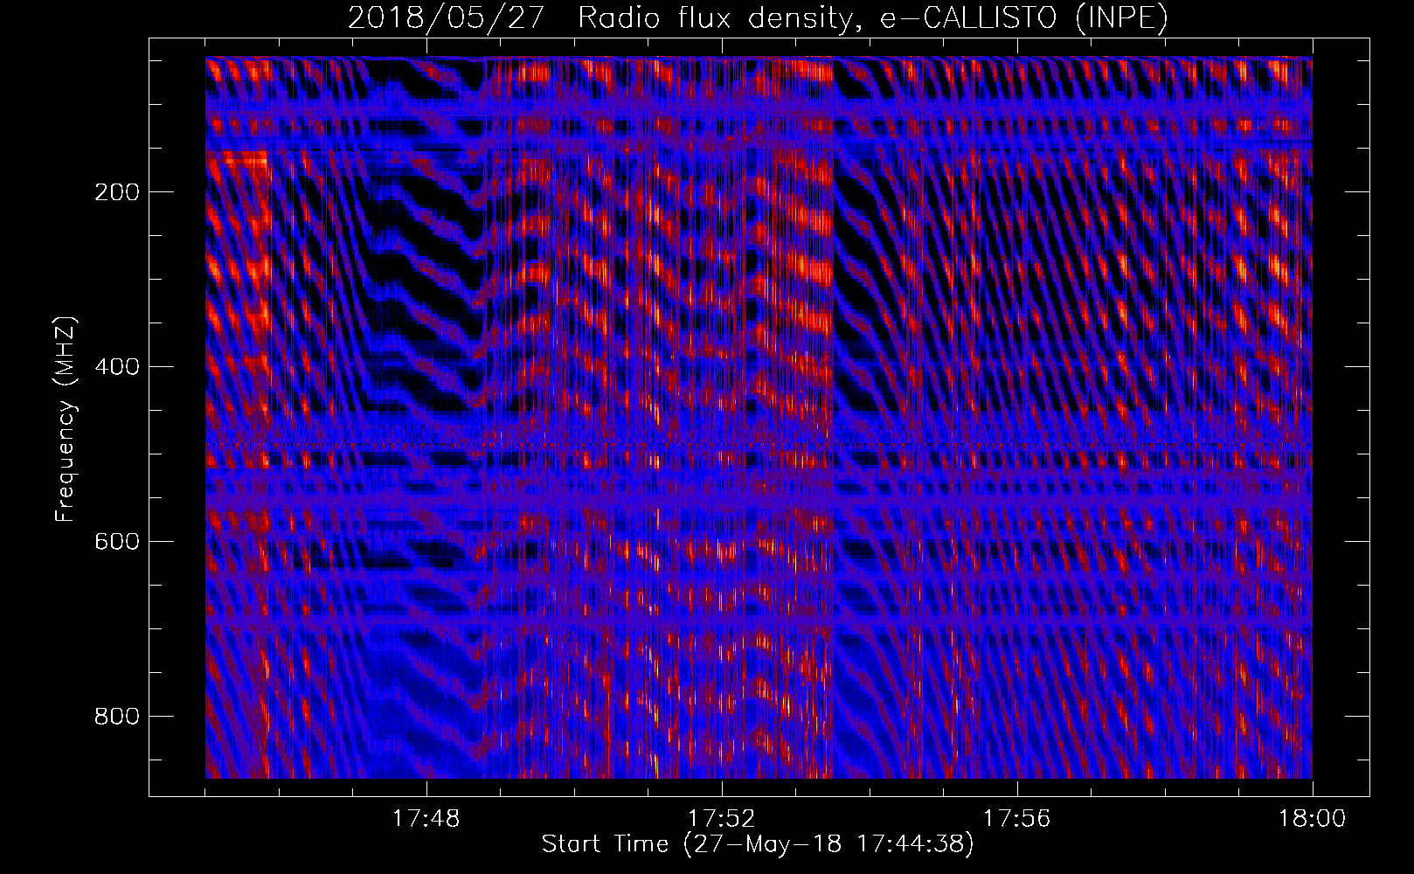Click the '400' frequency tick label
Image resolution: width=1414 pixels, height=874 pixels.
[x=116, y=367]
